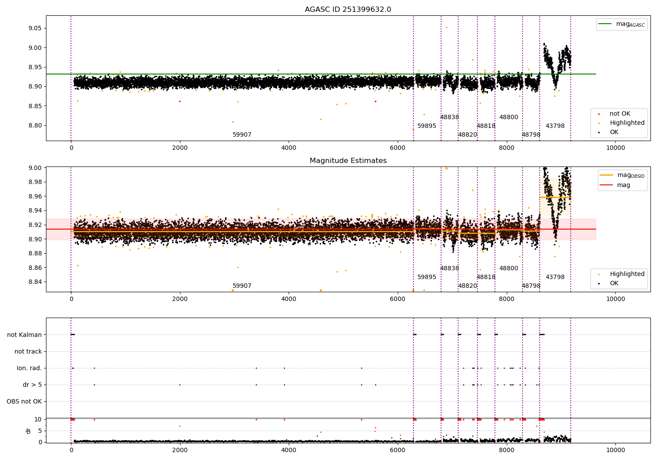Image resolution: width=657 pixels, height=460 pixels.
Task: Click y-axis tick 8.92 on Magnitude Estimates plot
Action: (x=34, y=225)
